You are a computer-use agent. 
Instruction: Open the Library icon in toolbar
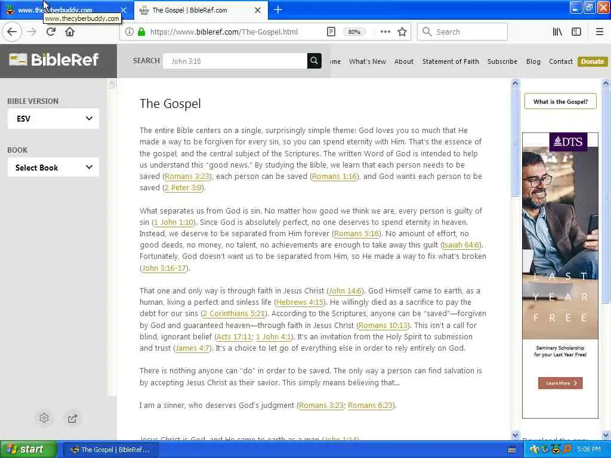(557, 32)
